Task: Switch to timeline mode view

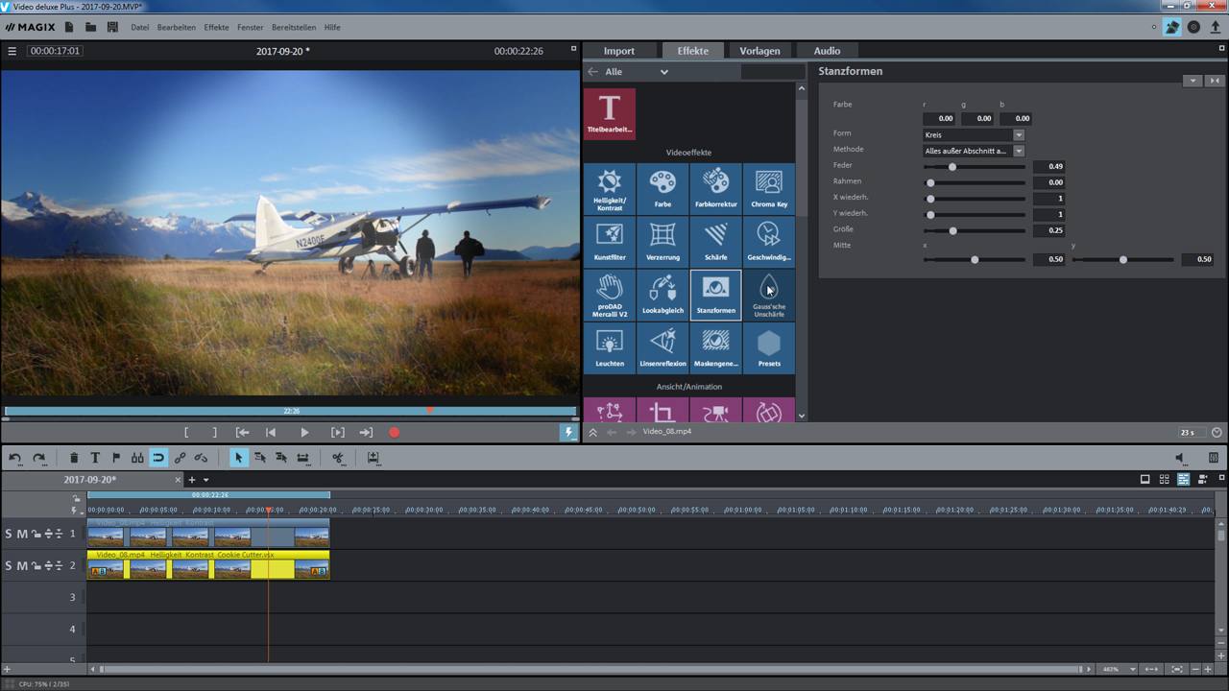Action: [x=1183, y=479]
